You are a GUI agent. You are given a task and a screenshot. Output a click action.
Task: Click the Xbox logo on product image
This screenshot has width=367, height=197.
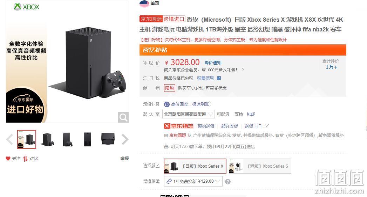(x=26, y=7)
